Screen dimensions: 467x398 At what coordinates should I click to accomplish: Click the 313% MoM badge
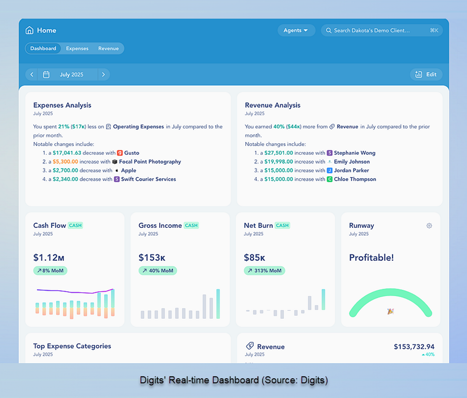click(265, 271)
